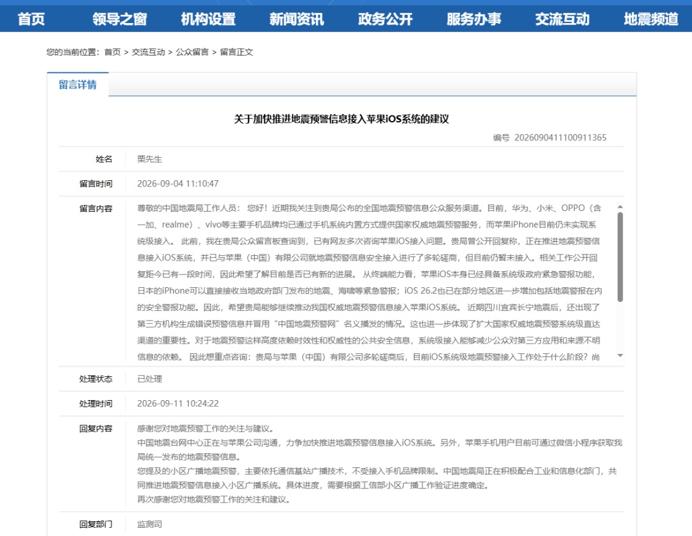Click the status value 已处理

(149, 379)
